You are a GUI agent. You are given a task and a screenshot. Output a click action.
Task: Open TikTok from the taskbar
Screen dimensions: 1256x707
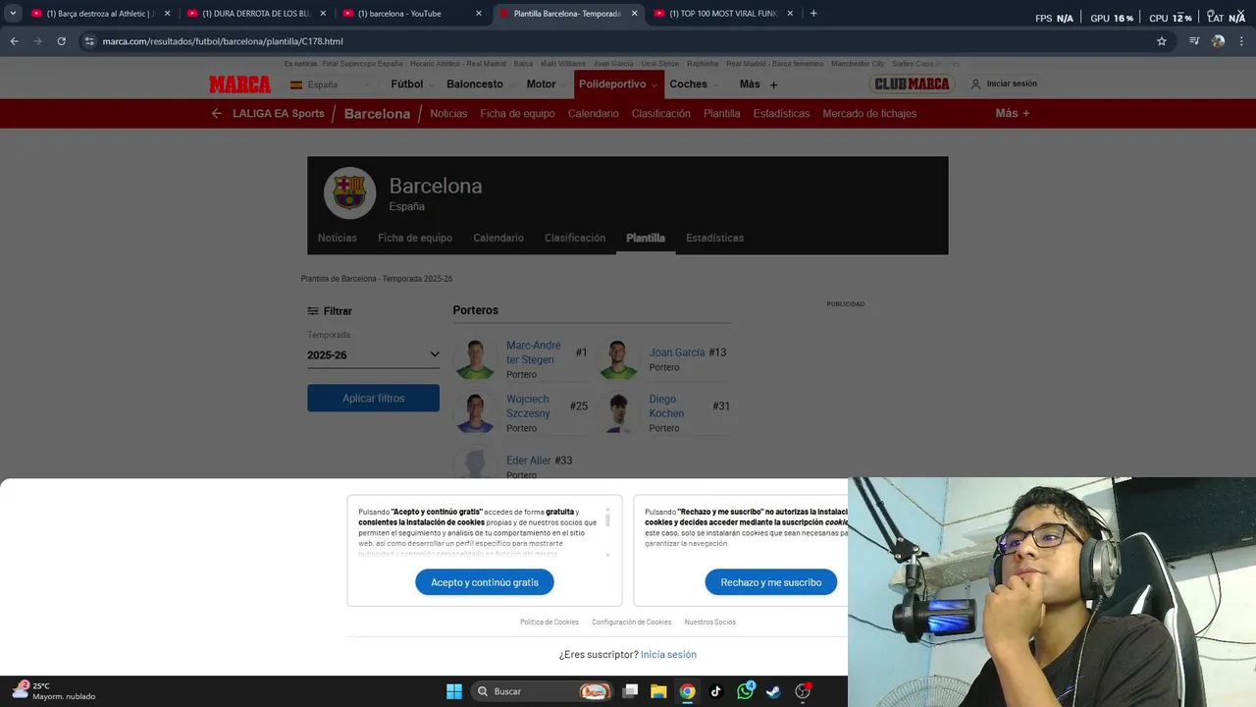[x=715, y=691]
